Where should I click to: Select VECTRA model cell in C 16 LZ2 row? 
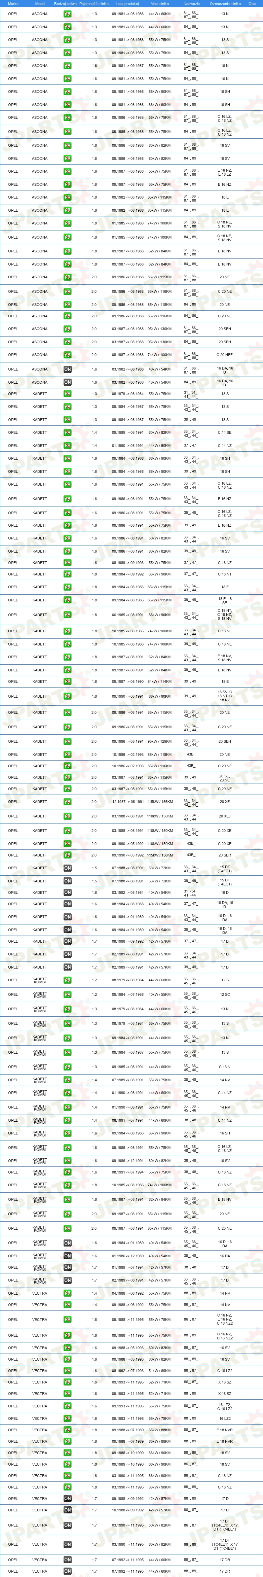click(x=40, y=1371)
